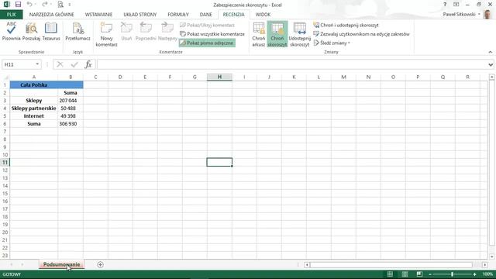
Task: Go to Poprzedni comment
Action: tap(146, 32)
